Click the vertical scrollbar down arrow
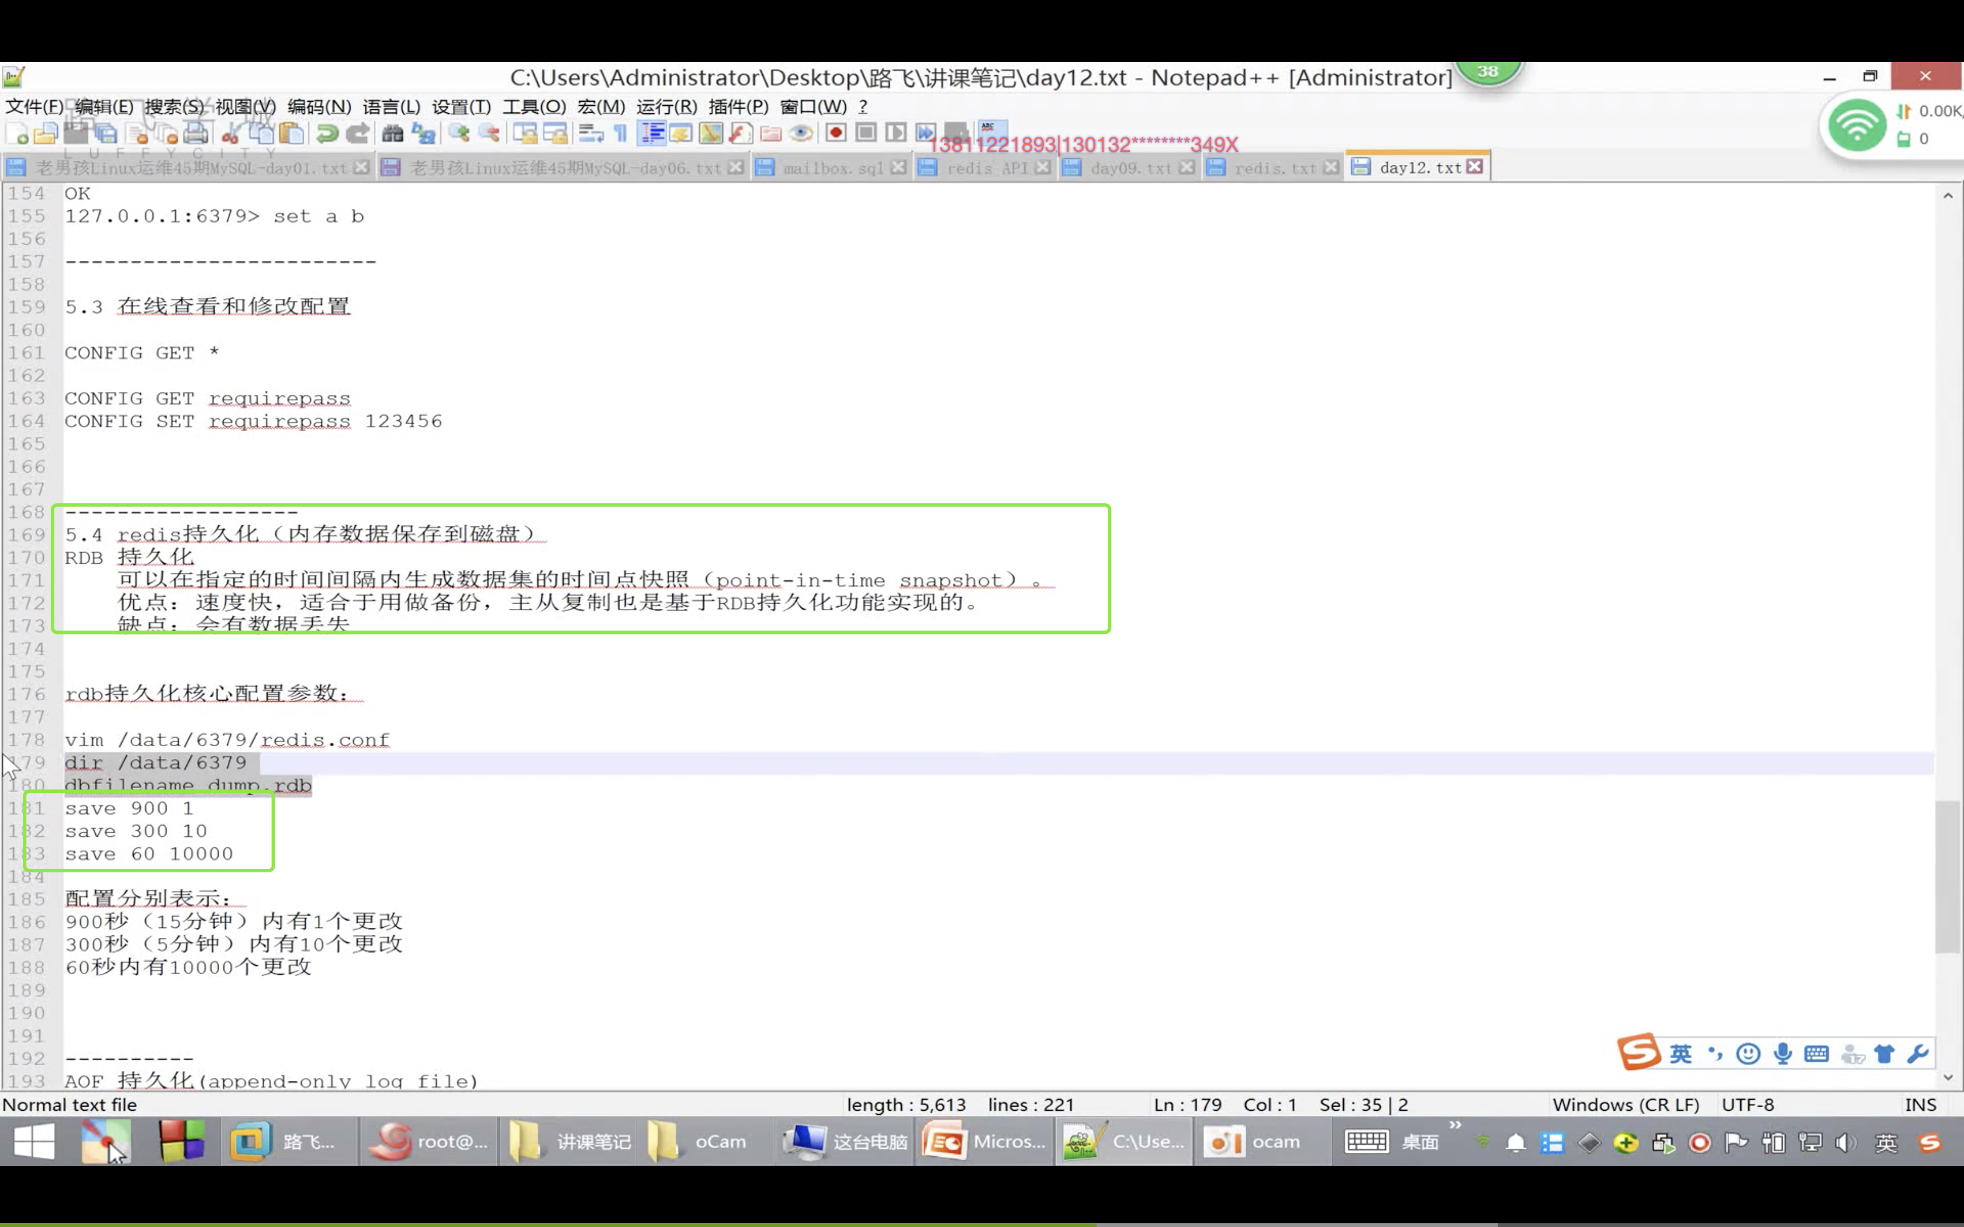Screen dimensions: 1964x1227 pyautogui.click(x=1948, y=1077)
